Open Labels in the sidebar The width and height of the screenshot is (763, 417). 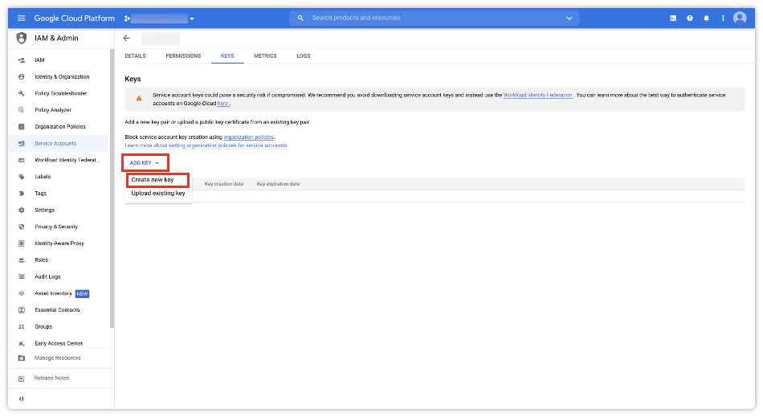pos(43,177)
